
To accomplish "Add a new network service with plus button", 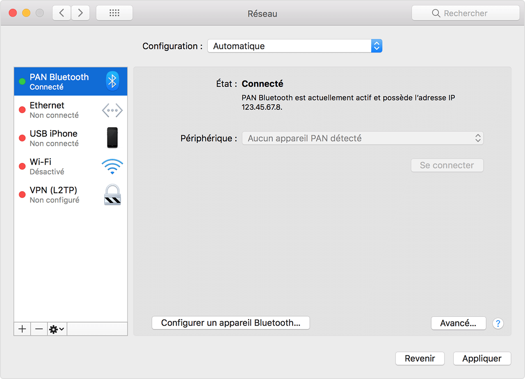I will click(22, 329).
